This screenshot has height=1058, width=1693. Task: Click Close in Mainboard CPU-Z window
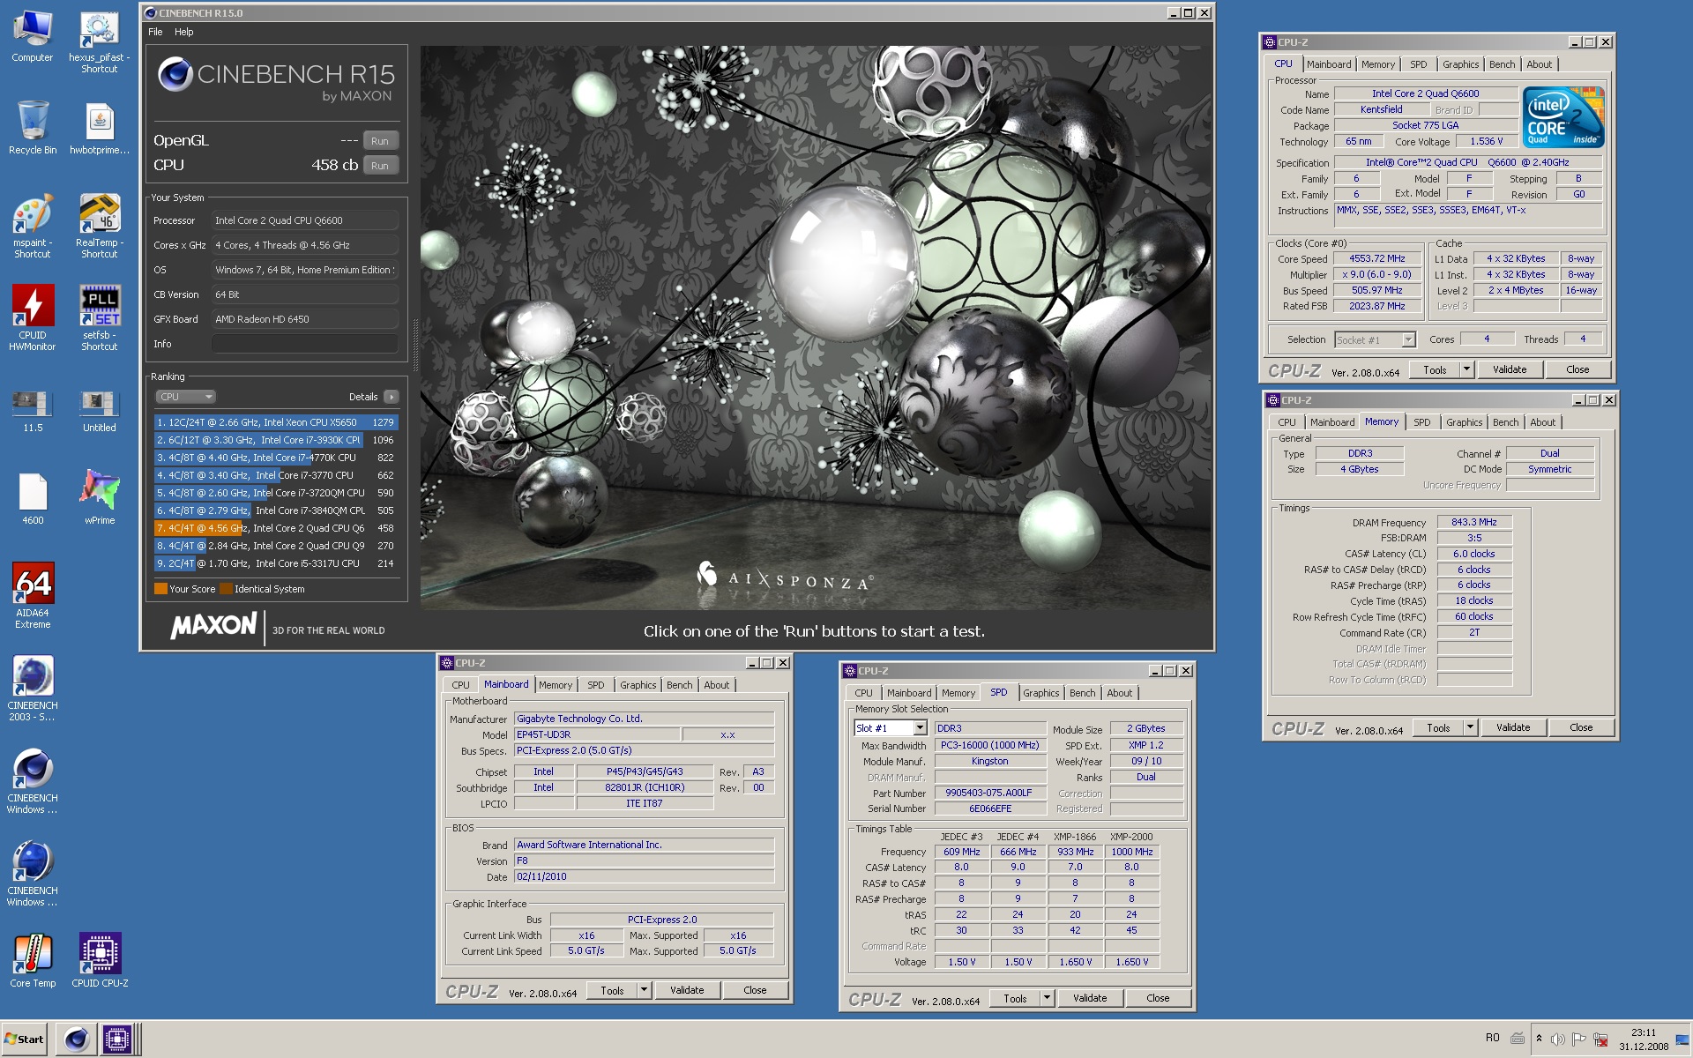point(755,991)
